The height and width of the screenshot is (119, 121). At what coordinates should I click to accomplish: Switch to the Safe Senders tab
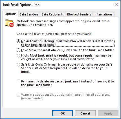pyautogui.click(x=29, y=14)
